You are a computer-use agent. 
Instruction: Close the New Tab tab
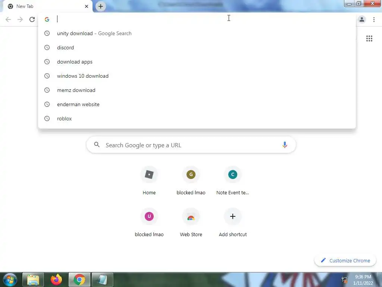click(87, 6)
